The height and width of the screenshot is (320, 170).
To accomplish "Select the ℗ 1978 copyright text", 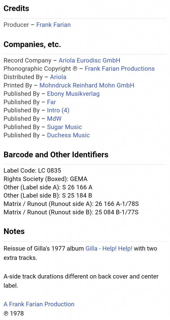I will click(x=14, y=313).
